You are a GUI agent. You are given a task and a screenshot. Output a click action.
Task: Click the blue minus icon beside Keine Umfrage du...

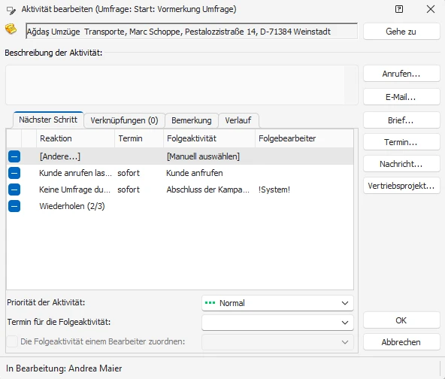pos(14,189)
